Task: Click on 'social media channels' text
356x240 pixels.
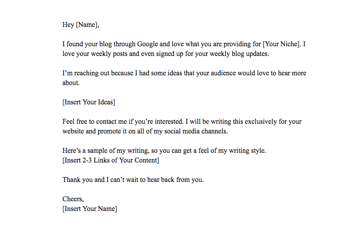Action: tap(196, 131)
